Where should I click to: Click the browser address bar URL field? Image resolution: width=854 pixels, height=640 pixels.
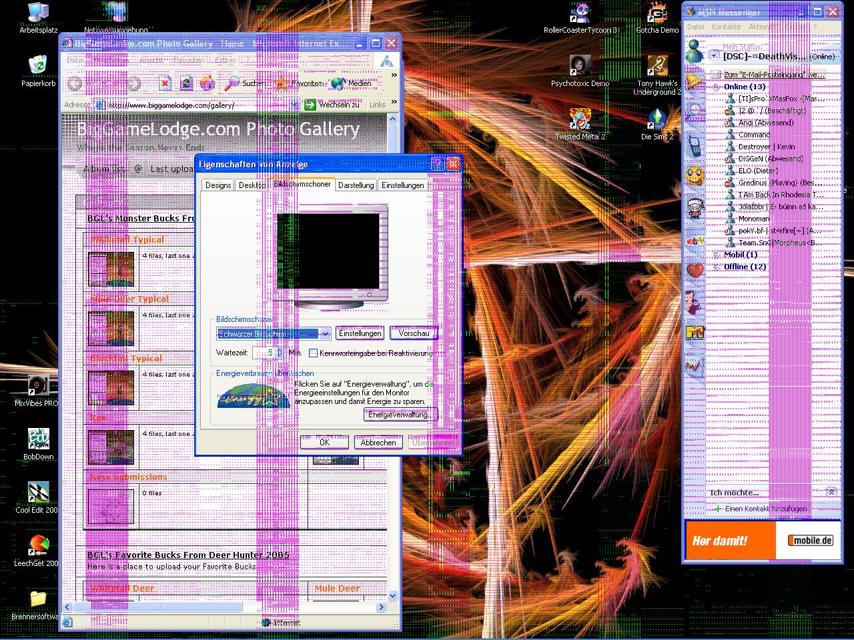click(x=193, y=105)
